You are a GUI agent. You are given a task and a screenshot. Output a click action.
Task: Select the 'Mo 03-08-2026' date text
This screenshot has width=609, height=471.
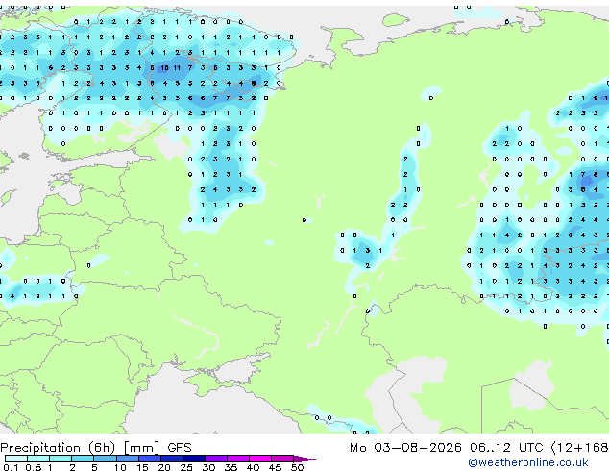[405, 448]
